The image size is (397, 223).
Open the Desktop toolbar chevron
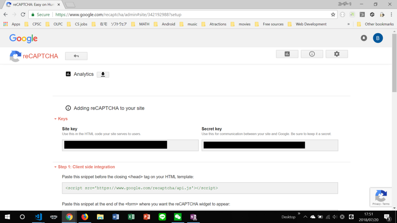click(x=299, y=214)
